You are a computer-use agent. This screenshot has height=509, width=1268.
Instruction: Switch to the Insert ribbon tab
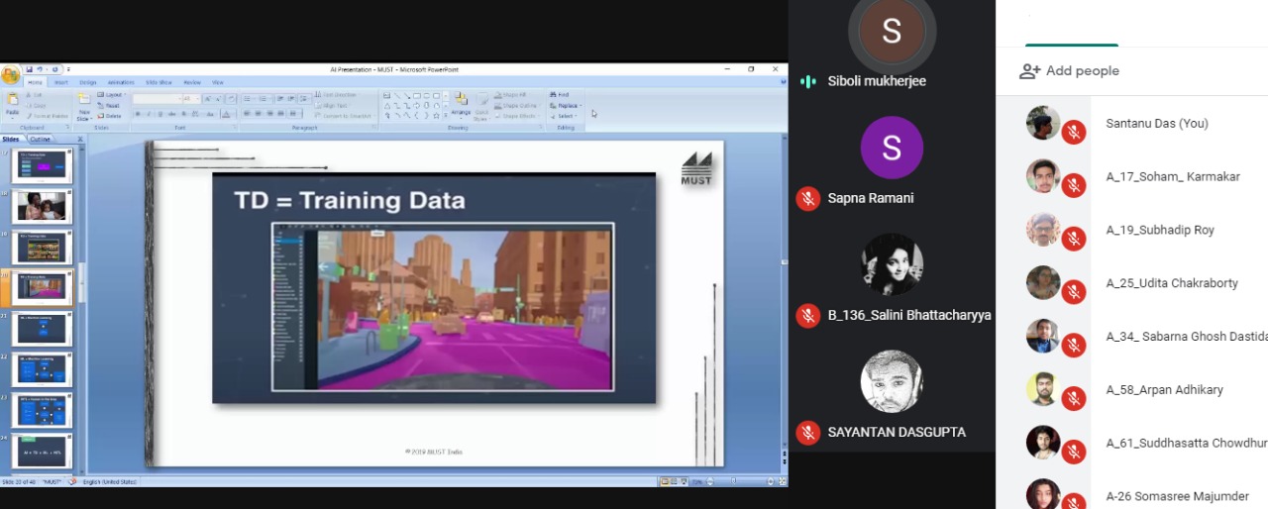coord(61,83)
